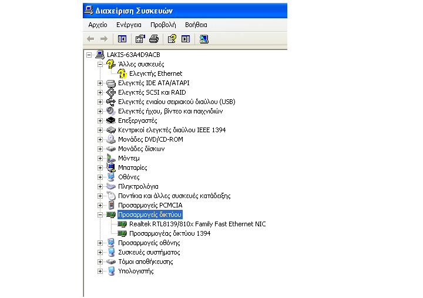
Task: Select Ελεγκτής Ethernet device row
Action: coord(156,73)
